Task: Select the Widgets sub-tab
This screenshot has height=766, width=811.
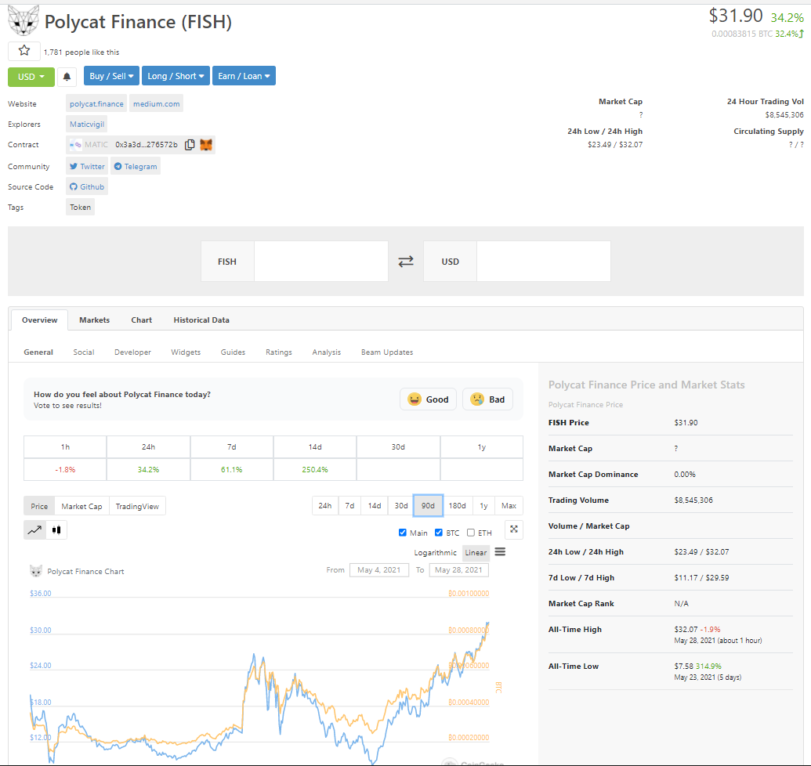Action: click(x=186, y=352)
